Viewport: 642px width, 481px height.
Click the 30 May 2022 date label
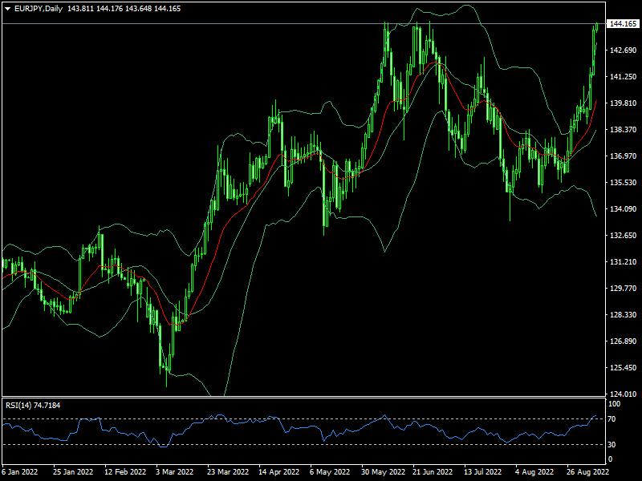(384, 472)
